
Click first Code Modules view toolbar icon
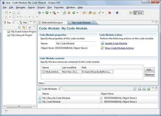(135, 89)
